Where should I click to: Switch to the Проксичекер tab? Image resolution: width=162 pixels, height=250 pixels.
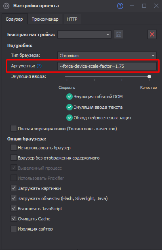pos(45,19)
